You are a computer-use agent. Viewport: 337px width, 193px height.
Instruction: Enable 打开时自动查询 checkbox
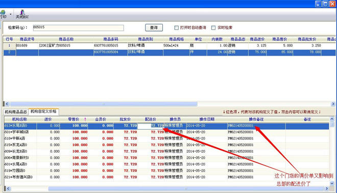[177, 28]
